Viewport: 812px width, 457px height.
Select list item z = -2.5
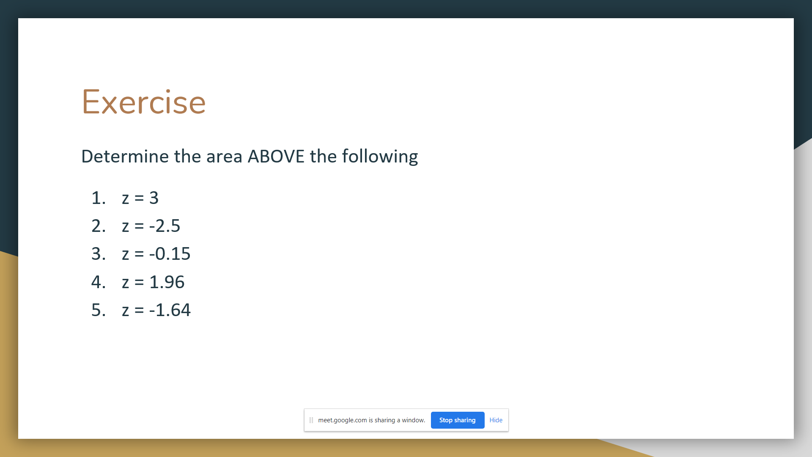click(151, 226)
